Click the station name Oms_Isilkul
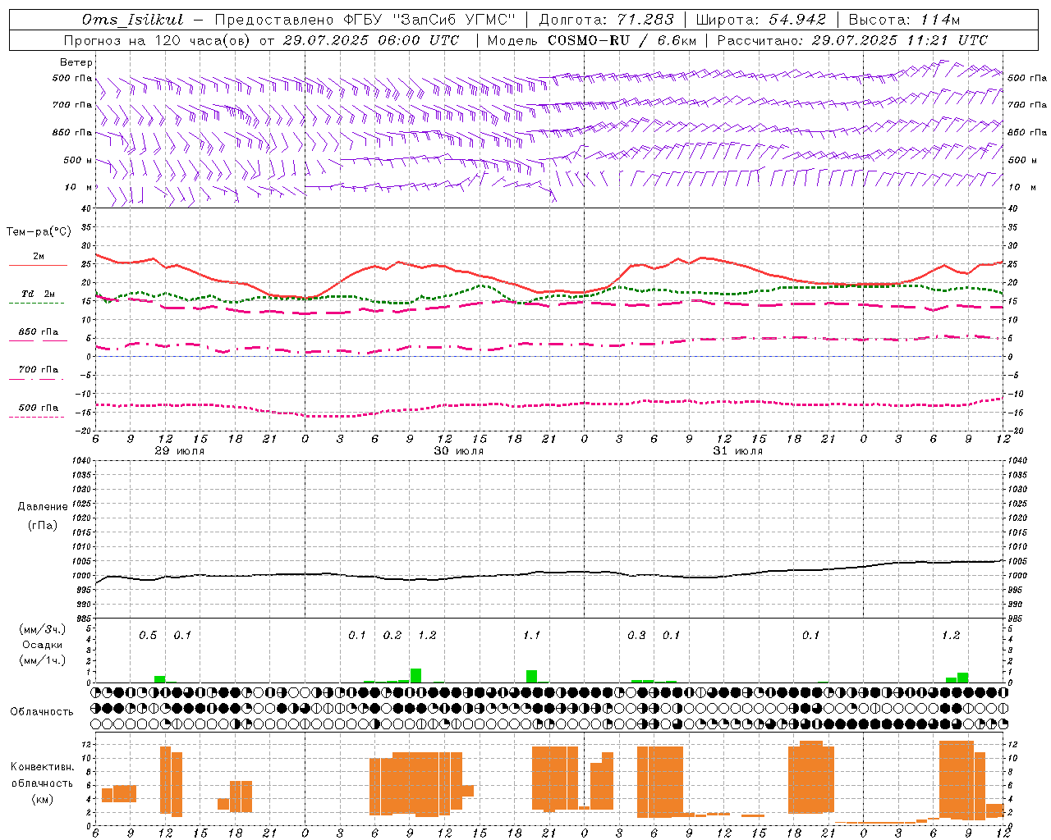 click(x=133, y=20)
